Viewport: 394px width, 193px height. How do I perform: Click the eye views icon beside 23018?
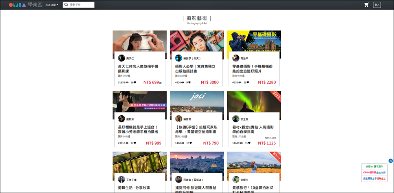click(x=127, y=143)
